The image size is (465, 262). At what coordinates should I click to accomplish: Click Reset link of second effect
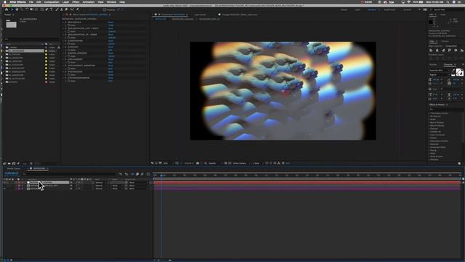click(110, 28)
